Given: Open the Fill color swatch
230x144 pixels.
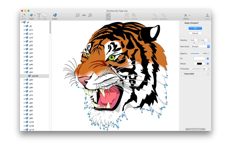Looking at the screenshot, I should 199,58.
